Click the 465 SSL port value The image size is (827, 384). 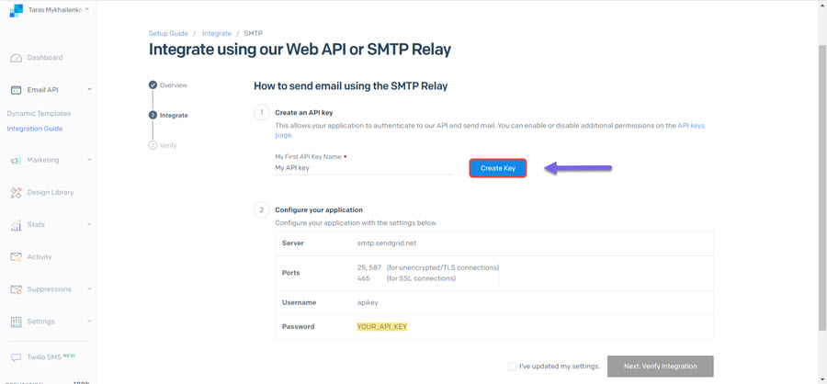363,278
